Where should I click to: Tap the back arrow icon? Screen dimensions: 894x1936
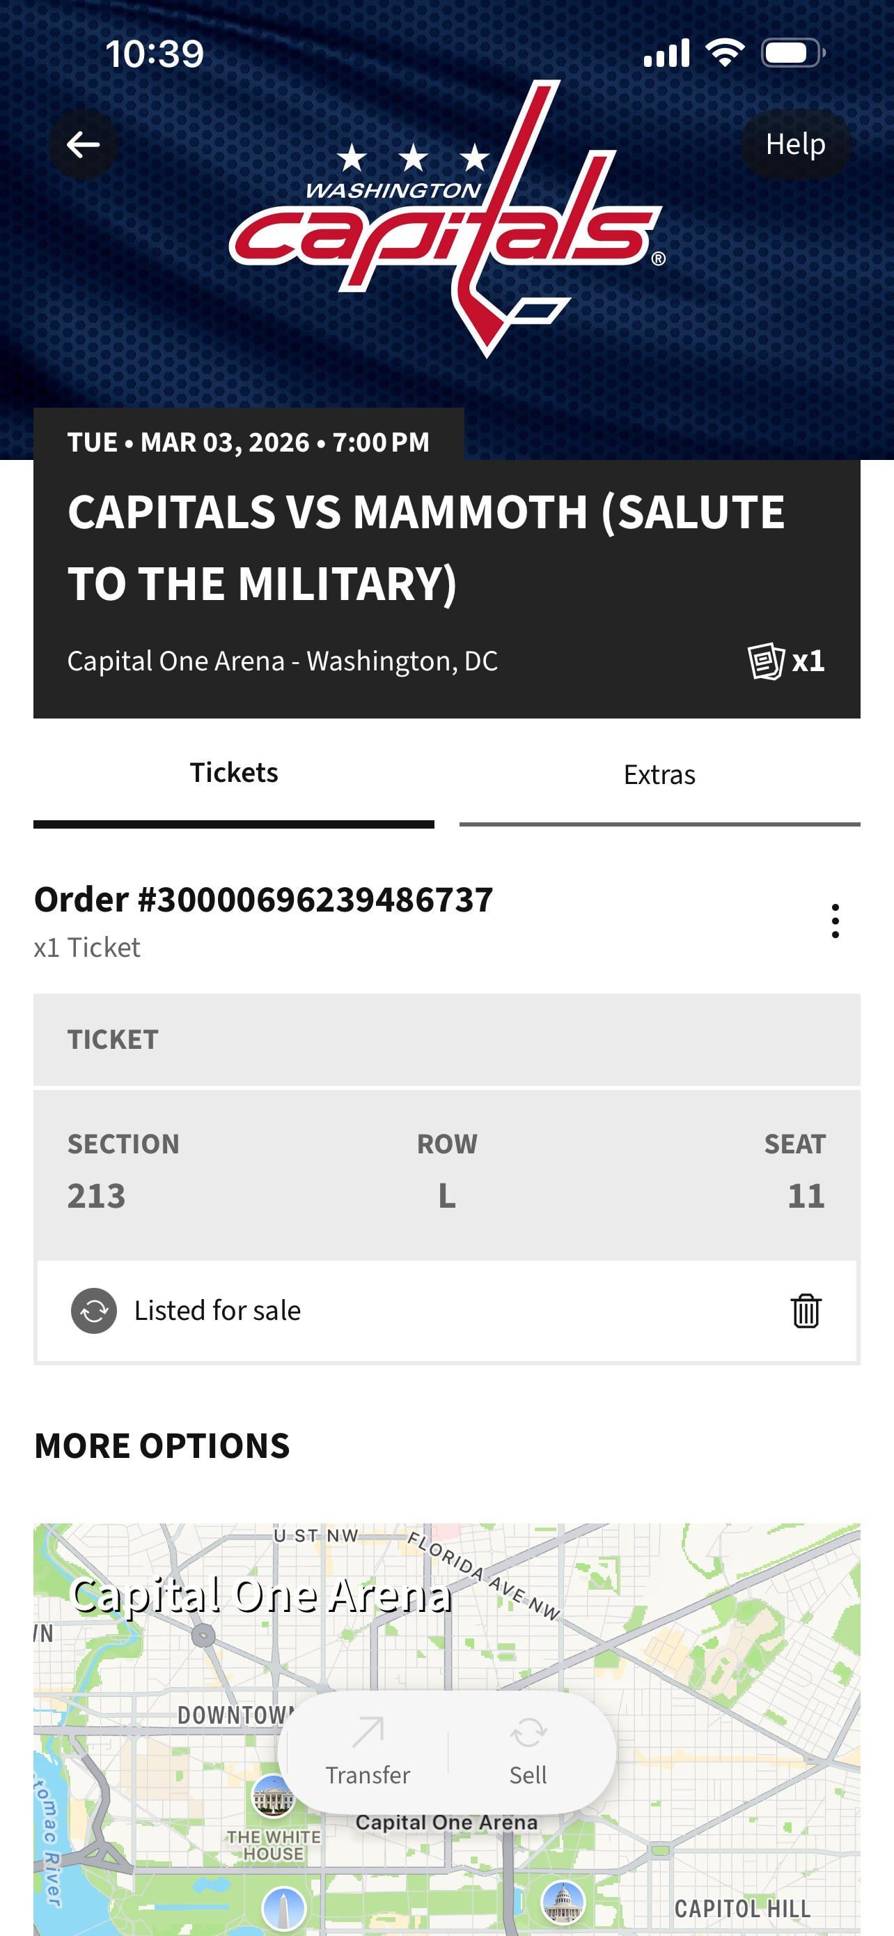point(83,144)
